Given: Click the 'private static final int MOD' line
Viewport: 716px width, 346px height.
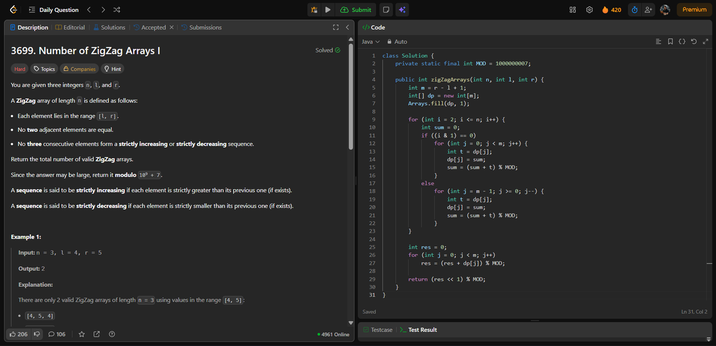Looking at the screenshot, I should point(463,63).
